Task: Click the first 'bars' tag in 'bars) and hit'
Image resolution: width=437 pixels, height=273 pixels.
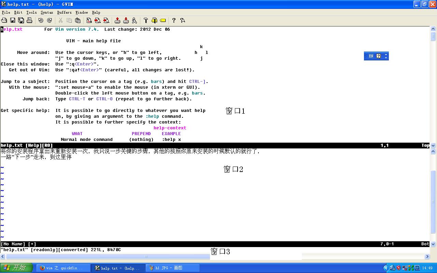Action: click(x=156, y=82)
